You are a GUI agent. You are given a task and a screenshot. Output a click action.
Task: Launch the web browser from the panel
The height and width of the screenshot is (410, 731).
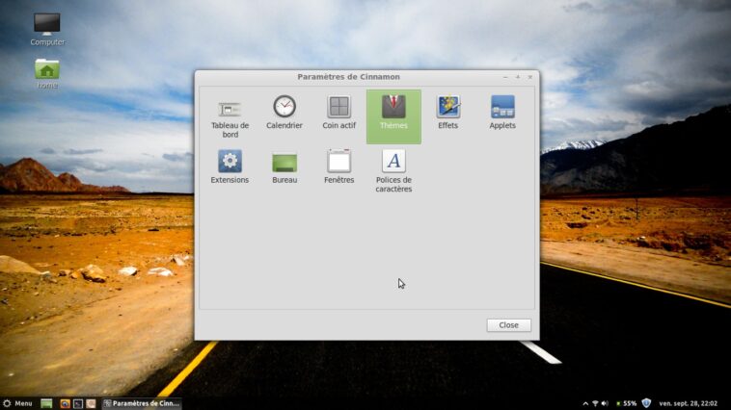pos(66,403)
